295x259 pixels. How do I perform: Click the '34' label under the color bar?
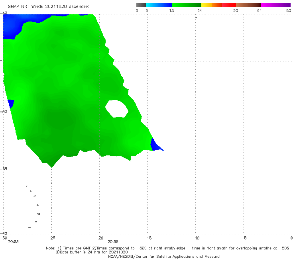coord(200,11)
